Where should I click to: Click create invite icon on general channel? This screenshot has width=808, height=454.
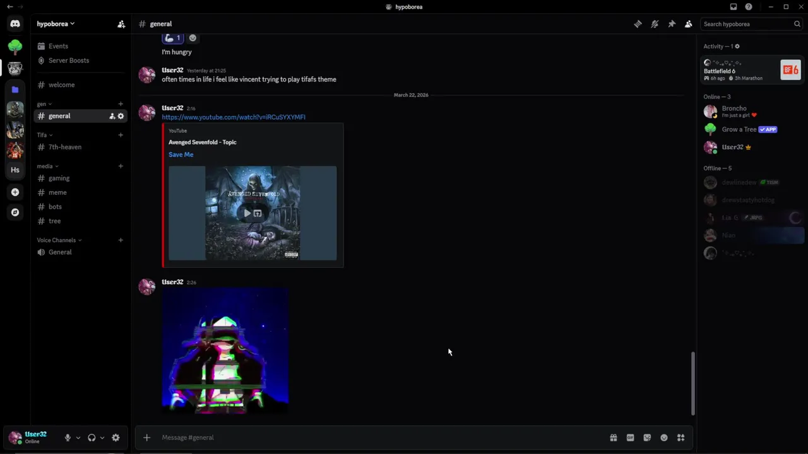tap(112, 116)
